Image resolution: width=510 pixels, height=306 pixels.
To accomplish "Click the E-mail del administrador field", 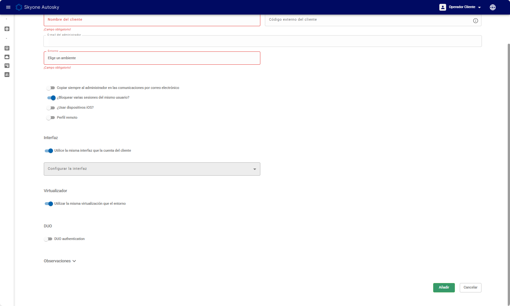I will [x=262, y=41].
